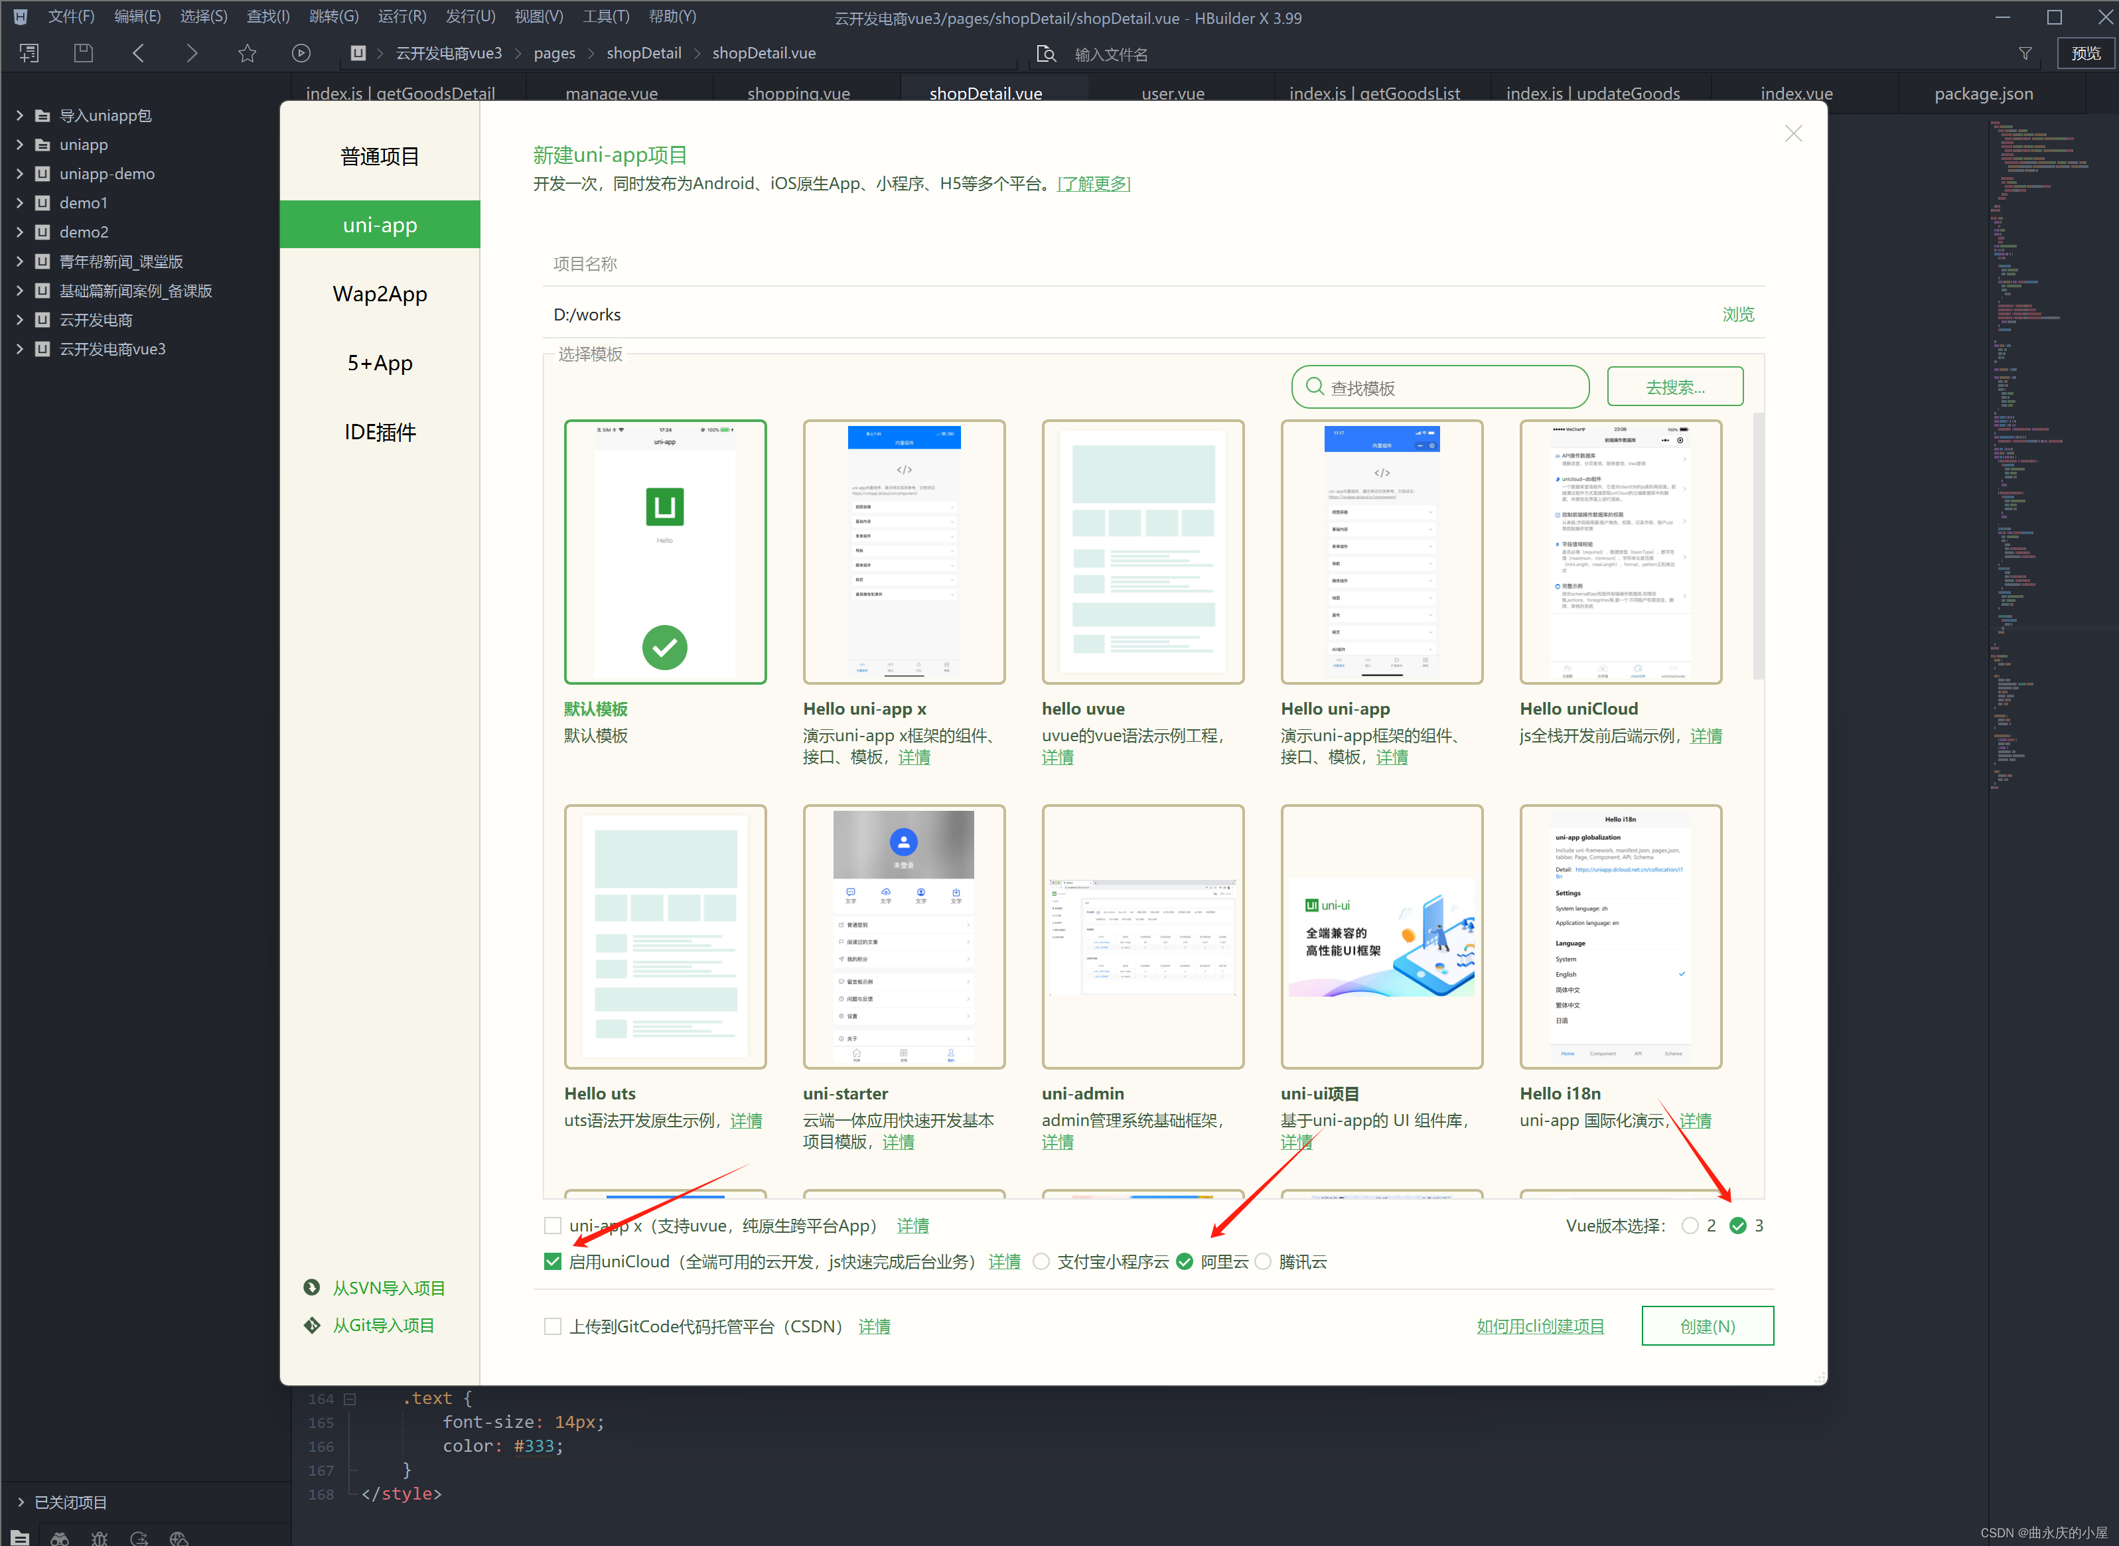This screenshot has width=2119, height=1546.
Task: Expand the uniapp folder node
Action: click(20, 145)
